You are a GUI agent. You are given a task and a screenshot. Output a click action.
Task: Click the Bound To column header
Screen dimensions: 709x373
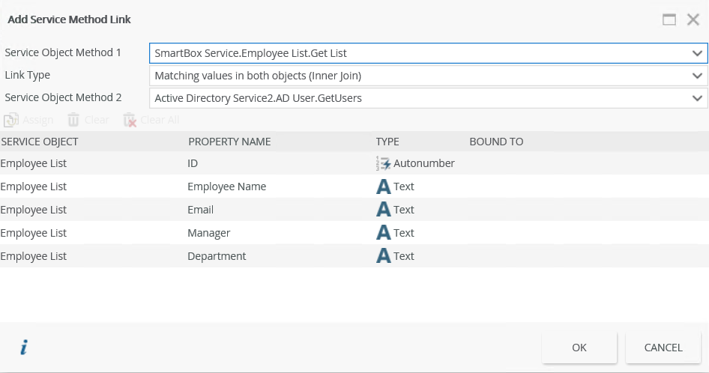pyautogui.click(x=496, y=142)
